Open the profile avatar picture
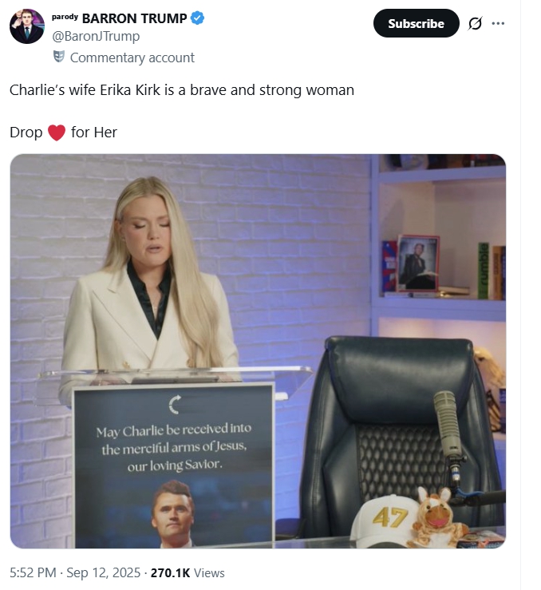Viewport: 541px width, 590px height. point(27,26)
